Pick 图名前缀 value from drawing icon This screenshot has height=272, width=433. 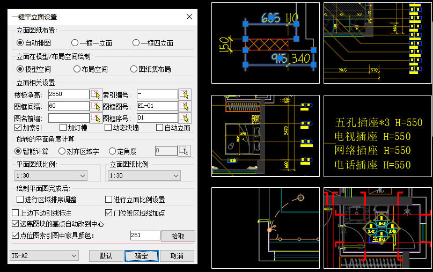(96, 118)
